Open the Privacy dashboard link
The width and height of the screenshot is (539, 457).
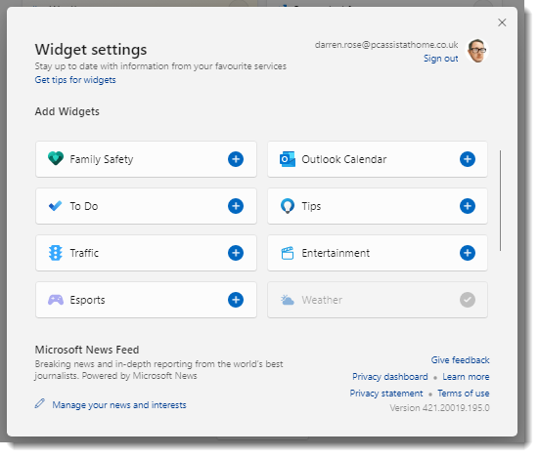(390, 377)
